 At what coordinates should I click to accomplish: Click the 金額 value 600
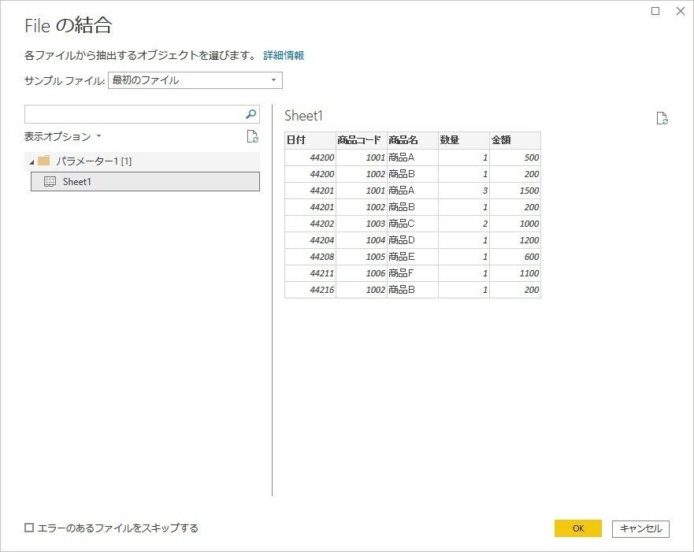(x=515, y=257)
